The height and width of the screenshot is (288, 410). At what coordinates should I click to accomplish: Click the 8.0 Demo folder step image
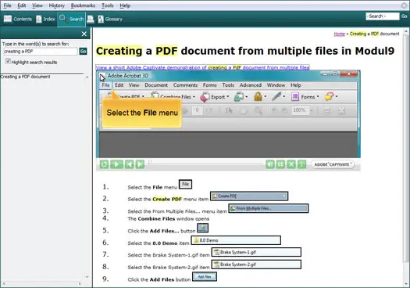pos(236,240)
